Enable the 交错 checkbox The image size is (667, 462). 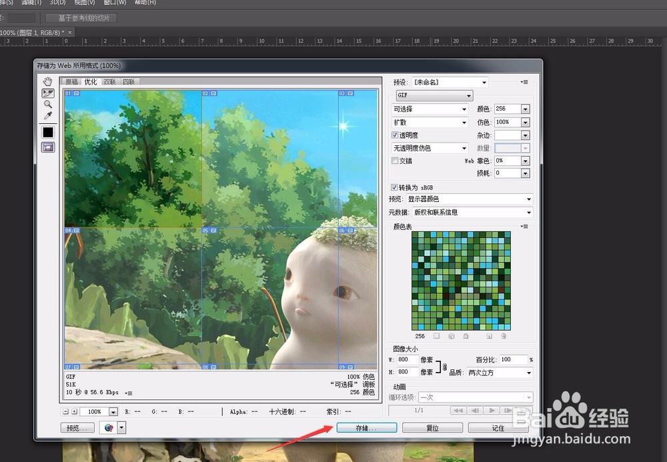tap(395, 161)
